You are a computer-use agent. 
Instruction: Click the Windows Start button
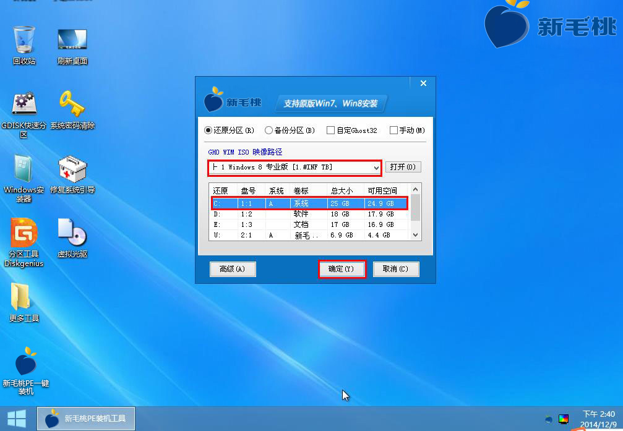pyautogui.click(x=17, y=419)
